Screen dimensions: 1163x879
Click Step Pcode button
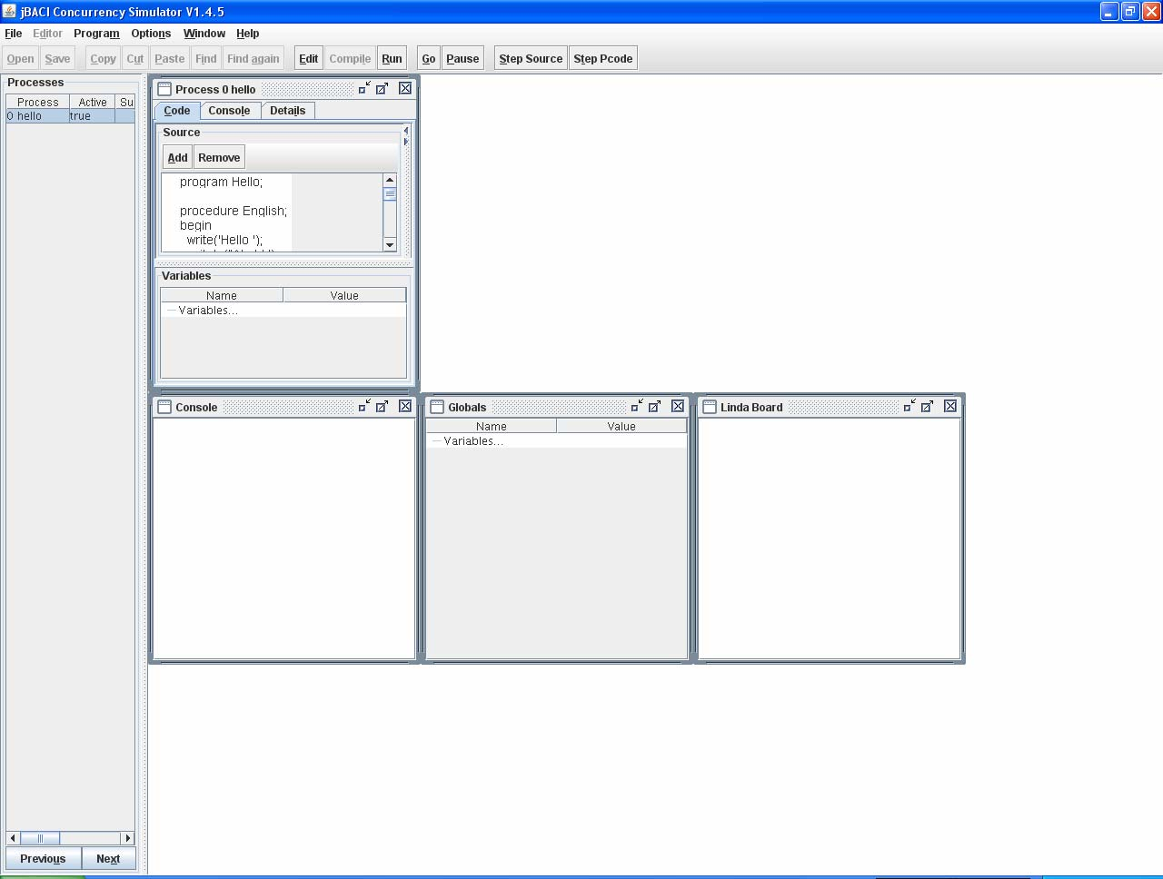pos(603,58)
